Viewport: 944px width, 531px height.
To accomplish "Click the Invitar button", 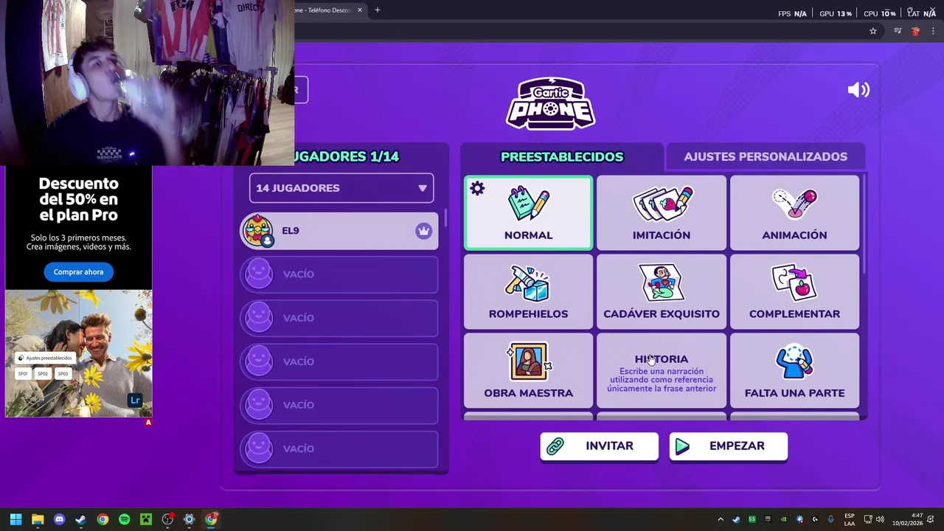I will (599, 446).
